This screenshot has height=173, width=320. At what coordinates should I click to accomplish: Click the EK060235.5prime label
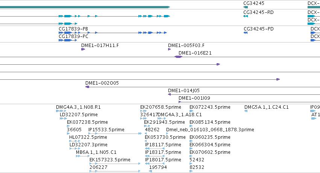click(210, 137)
